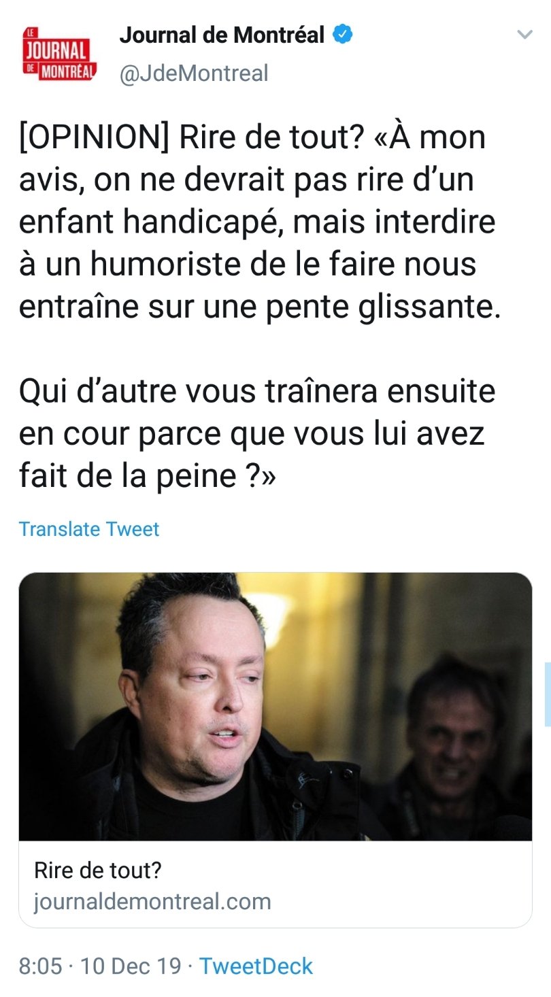Screen dimensions: 551x997
Task: Select the 'fait de la peine ?»' closing line
Action: [x=148, y=475]
